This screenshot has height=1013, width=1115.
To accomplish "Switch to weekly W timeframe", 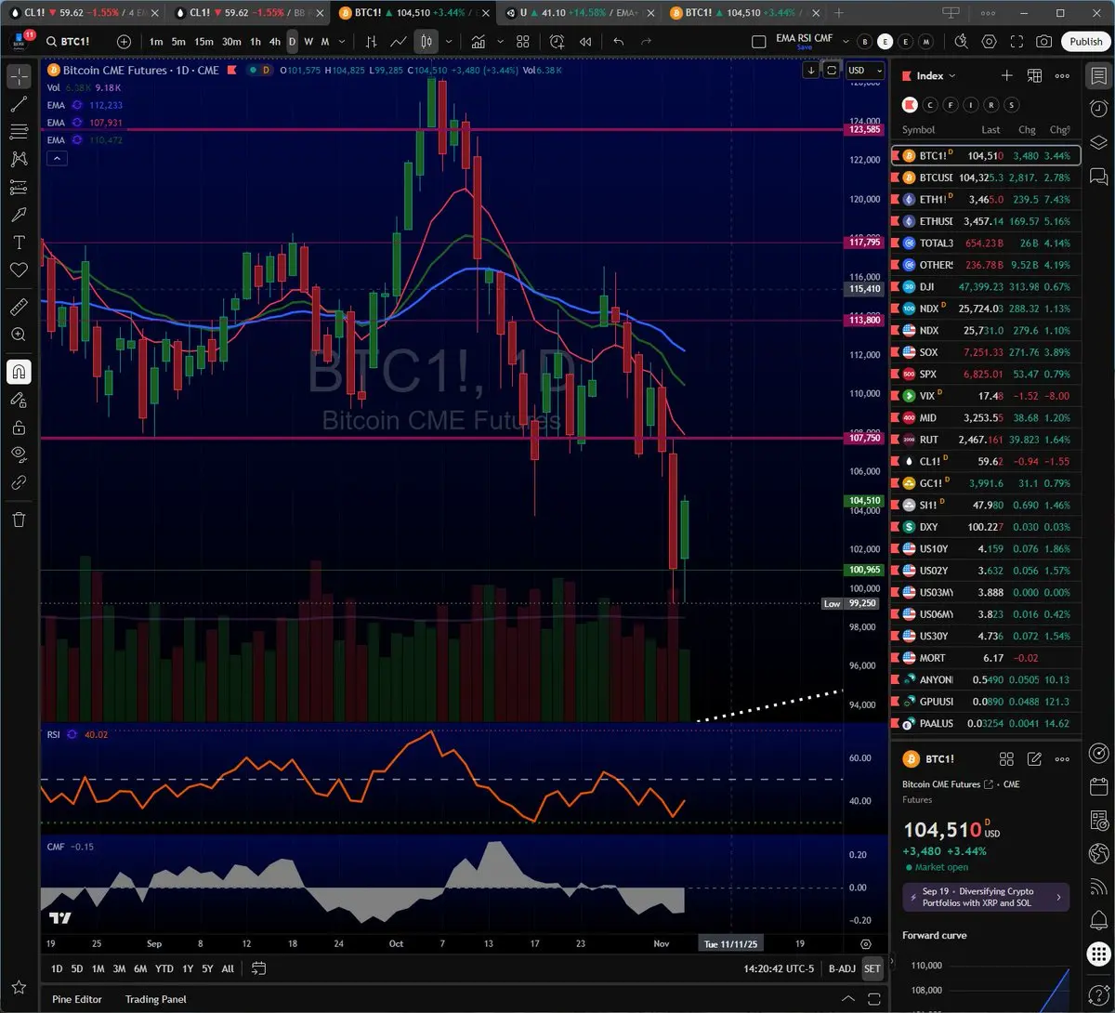I will [x=308, y=42].
